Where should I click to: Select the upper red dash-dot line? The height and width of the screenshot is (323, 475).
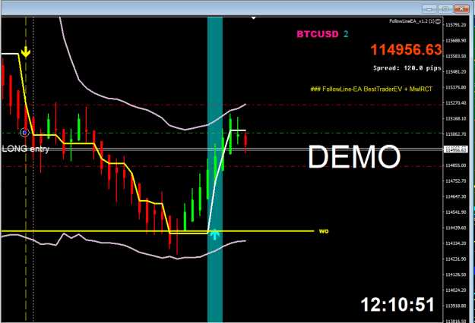click(x=222, y=105)
